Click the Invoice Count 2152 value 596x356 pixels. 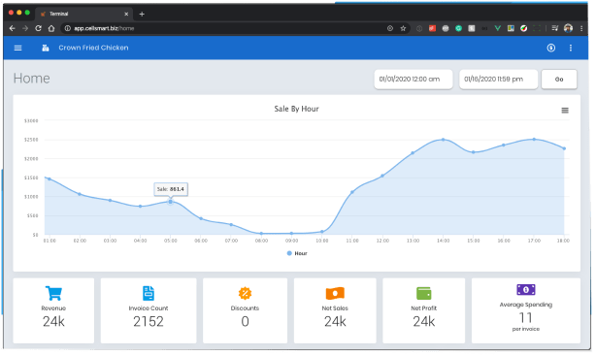[x=149, y=321]
